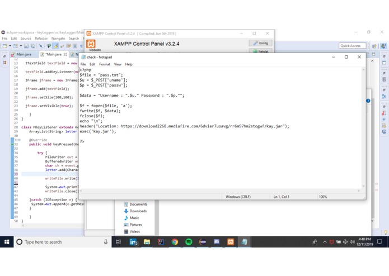389x276 pixels.
Task: Open Eclipse's Refactor menu
Action: (x=41, y=39)
